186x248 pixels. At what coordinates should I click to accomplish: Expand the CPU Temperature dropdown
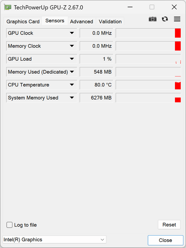click(72, 85)
